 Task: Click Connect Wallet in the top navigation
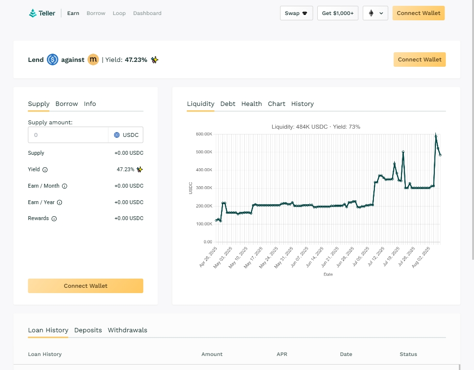418,13
